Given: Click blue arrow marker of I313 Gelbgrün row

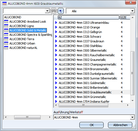Looking at the screenshot, I should click(x=56, y=32).
